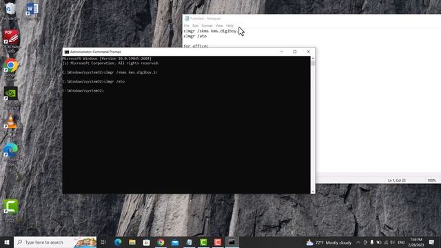Image resolution: width=441 pixels, height=248 pixels.
Task: Open the Windows Start menu
Action: (x=7, y=242)
